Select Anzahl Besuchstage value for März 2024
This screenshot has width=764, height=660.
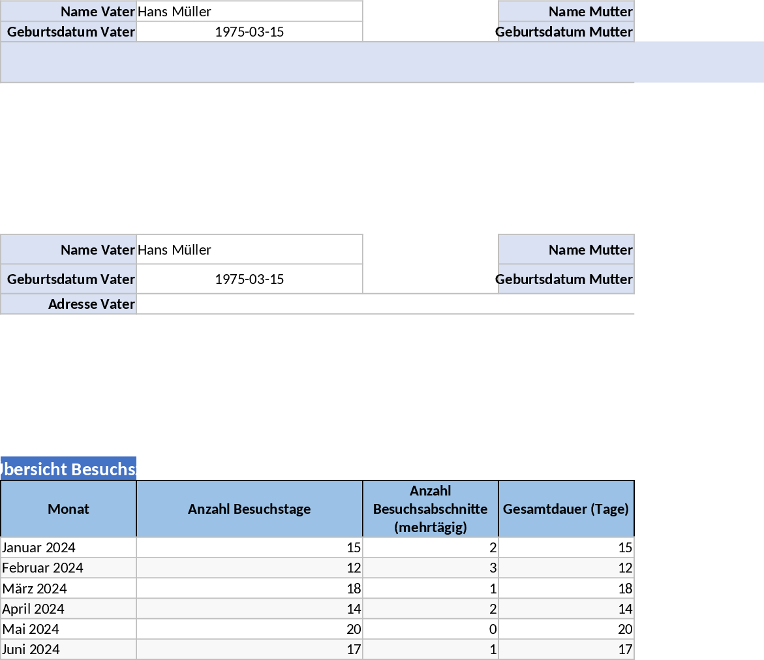pos(249,588)
